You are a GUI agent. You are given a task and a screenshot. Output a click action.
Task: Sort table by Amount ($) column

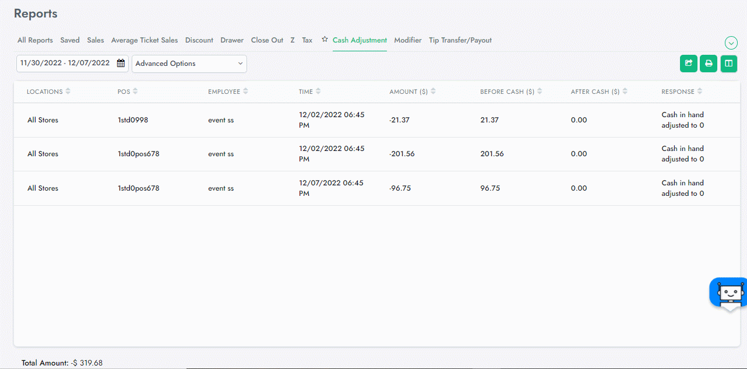pos(433,92)
